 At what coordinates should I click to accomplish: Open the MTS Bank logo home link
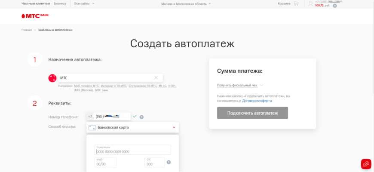(x=35, y=16)
